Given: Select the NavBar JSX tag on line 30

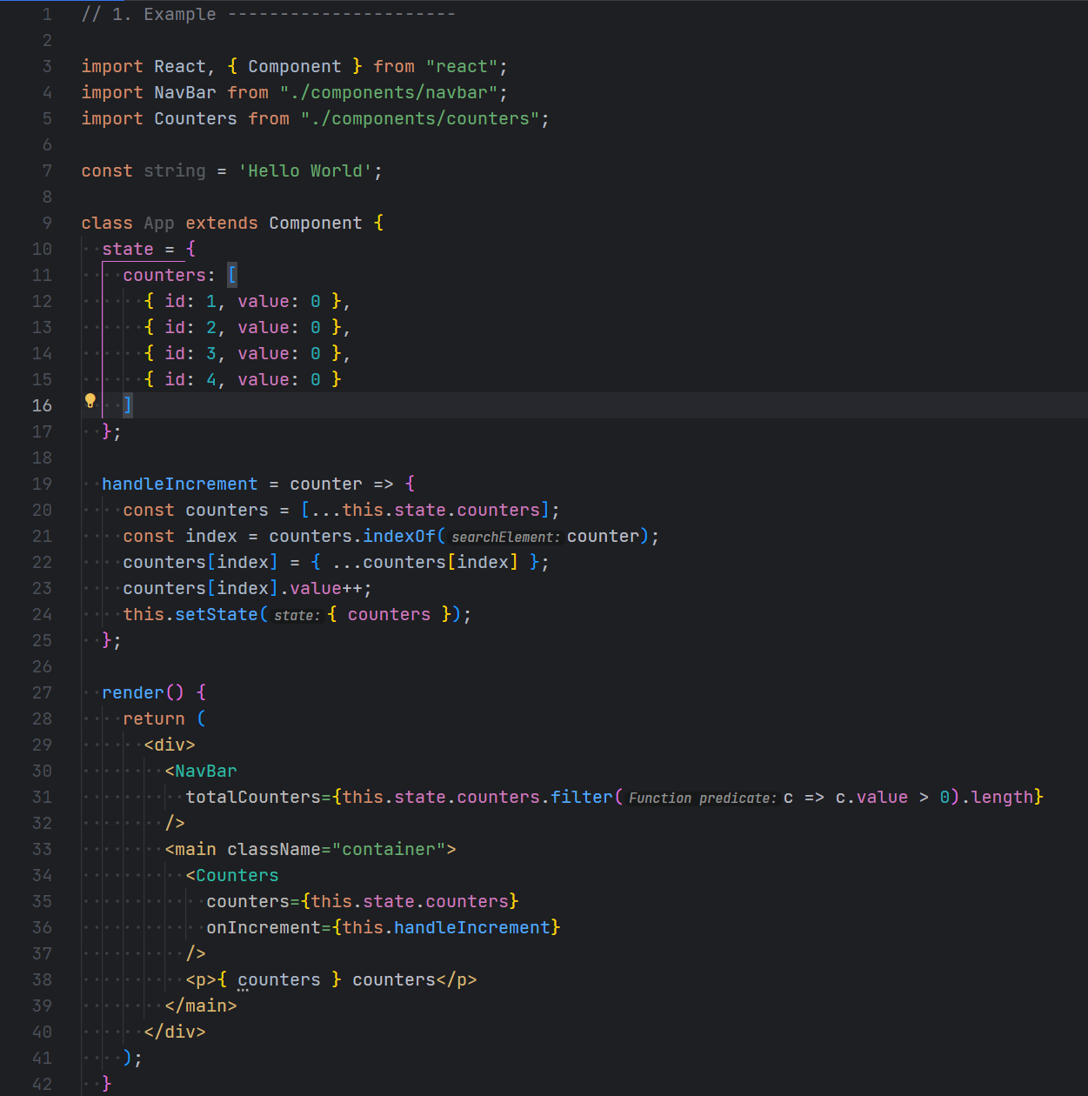Looking at the screenshot, I should pyautogui.click(x=206, y=771).
